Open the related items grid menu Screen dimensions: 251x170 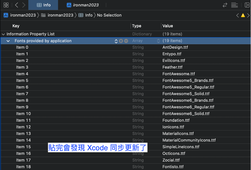click(x=6, y=5)
